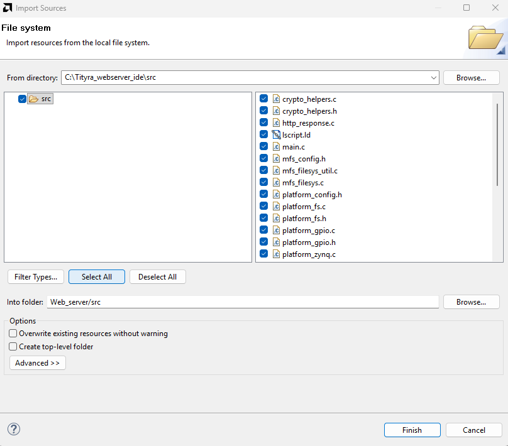
Task: Click the main.c file icon
Action: [276, 147]
